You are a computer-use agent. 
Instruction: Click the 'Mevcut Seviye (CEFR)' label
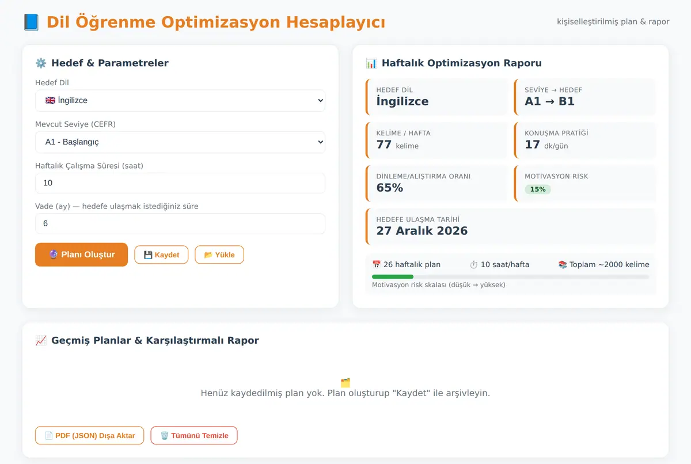click(75, 124)
